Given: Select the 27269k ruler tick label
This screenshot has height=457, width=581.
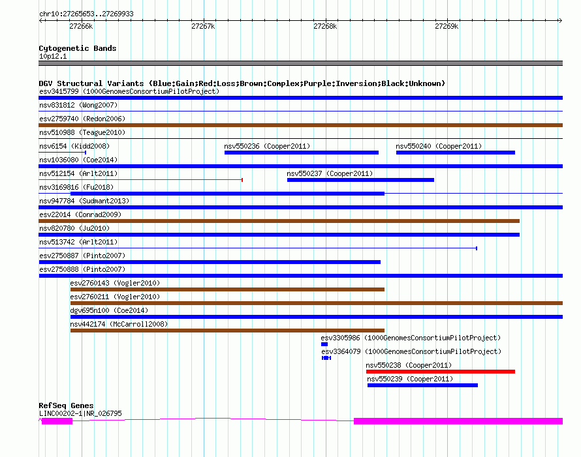Looking at the screenshot, I should point(447,26).
